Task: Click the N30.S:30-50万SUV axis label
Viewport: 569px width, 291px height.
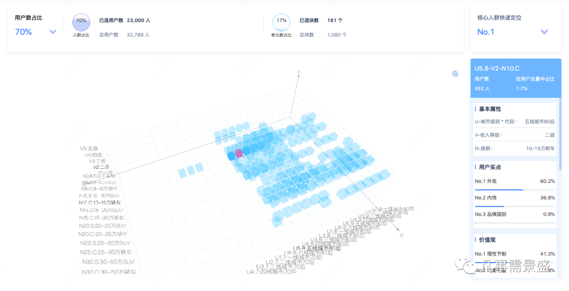Action: [x=108, y=261]
